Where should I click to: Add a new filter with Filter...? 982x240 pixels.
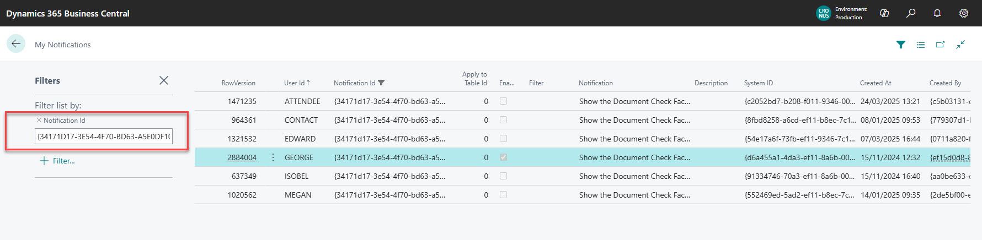coord(57,161)
